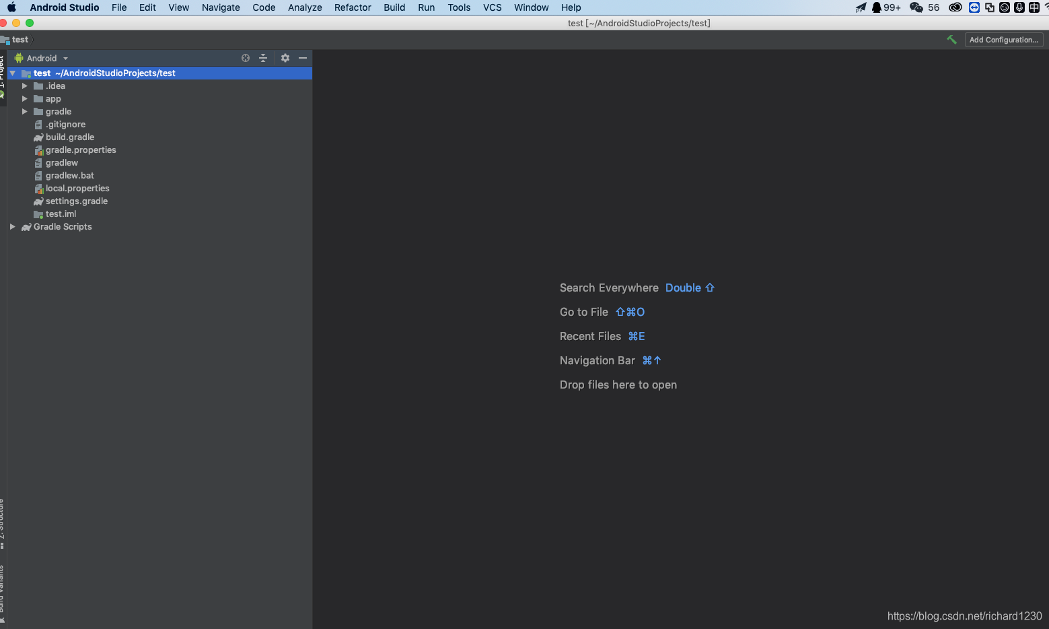This screenshot has height=629, width=1049.
Task: Open the Navigate menu
Action: (221, 7)
